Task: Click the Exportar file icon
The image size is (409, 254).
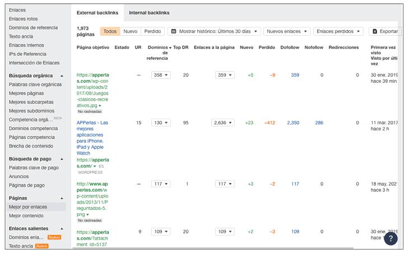Action: 375,32
